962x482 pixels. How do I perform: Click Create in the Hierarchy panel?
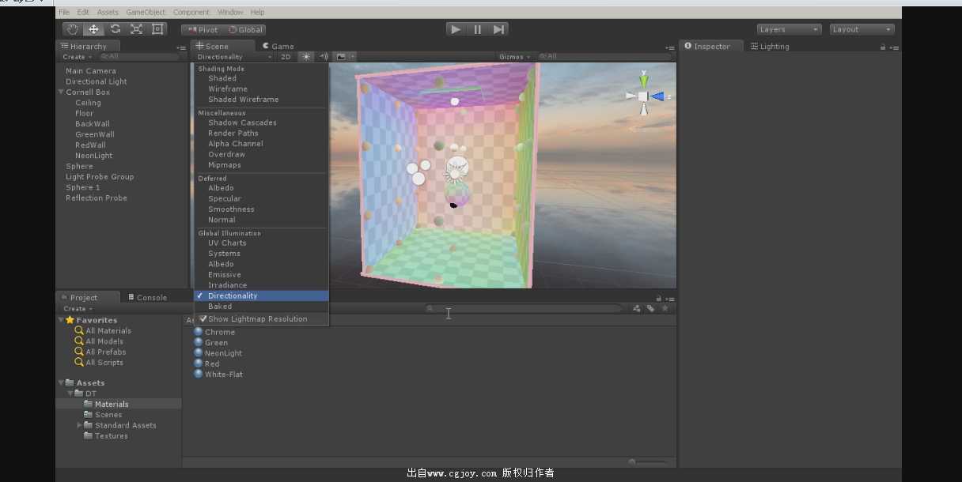(x=74, y=56)
